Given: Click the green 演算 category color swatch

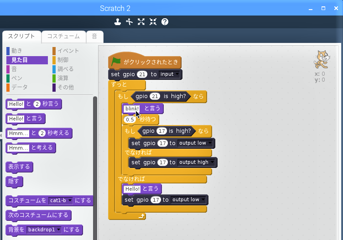Looking at the screenshot, I should [54, 78].
